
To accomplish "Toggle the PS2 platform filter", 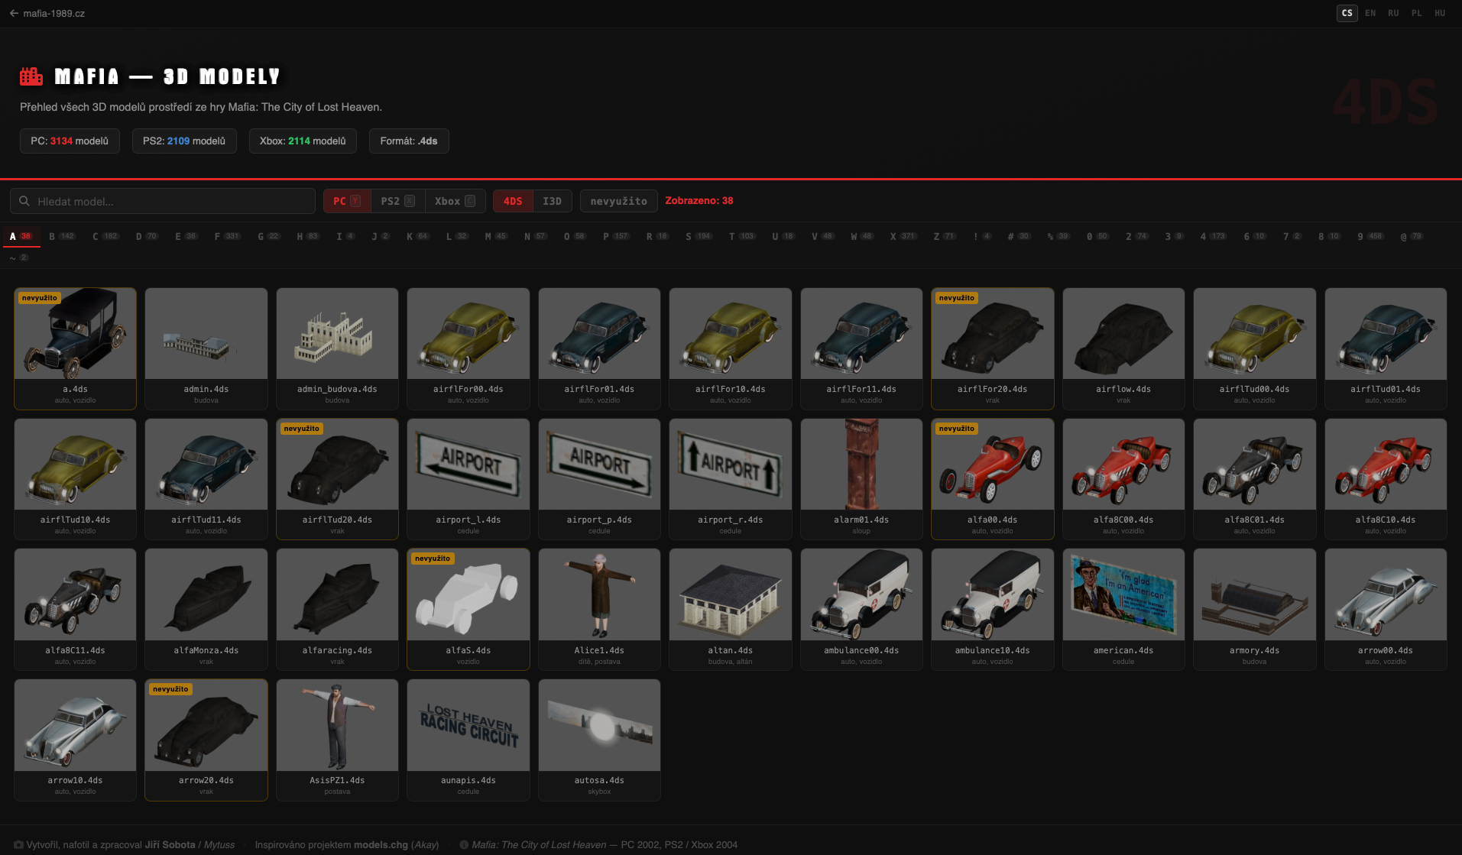I will click(x=397, y=201).
